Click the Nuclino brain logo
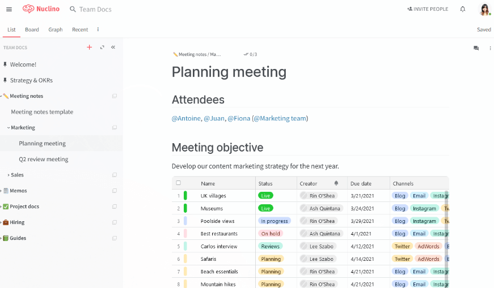This screenshot has width=494, height=288. coord(28,9)
